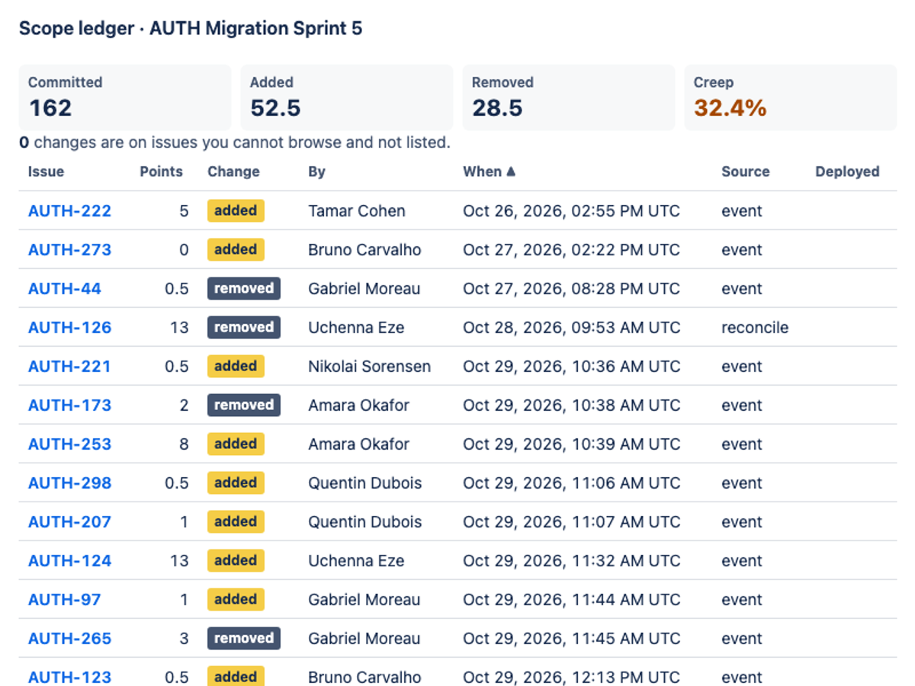Click the added badge in AUTH-273 row
This screenshot has height=686, width=915.
(x=236, y=249)
